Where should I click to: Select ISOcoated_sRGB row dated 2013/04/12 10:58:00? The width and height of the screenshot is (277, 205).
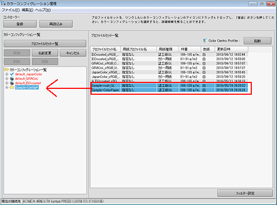point(169,59)
